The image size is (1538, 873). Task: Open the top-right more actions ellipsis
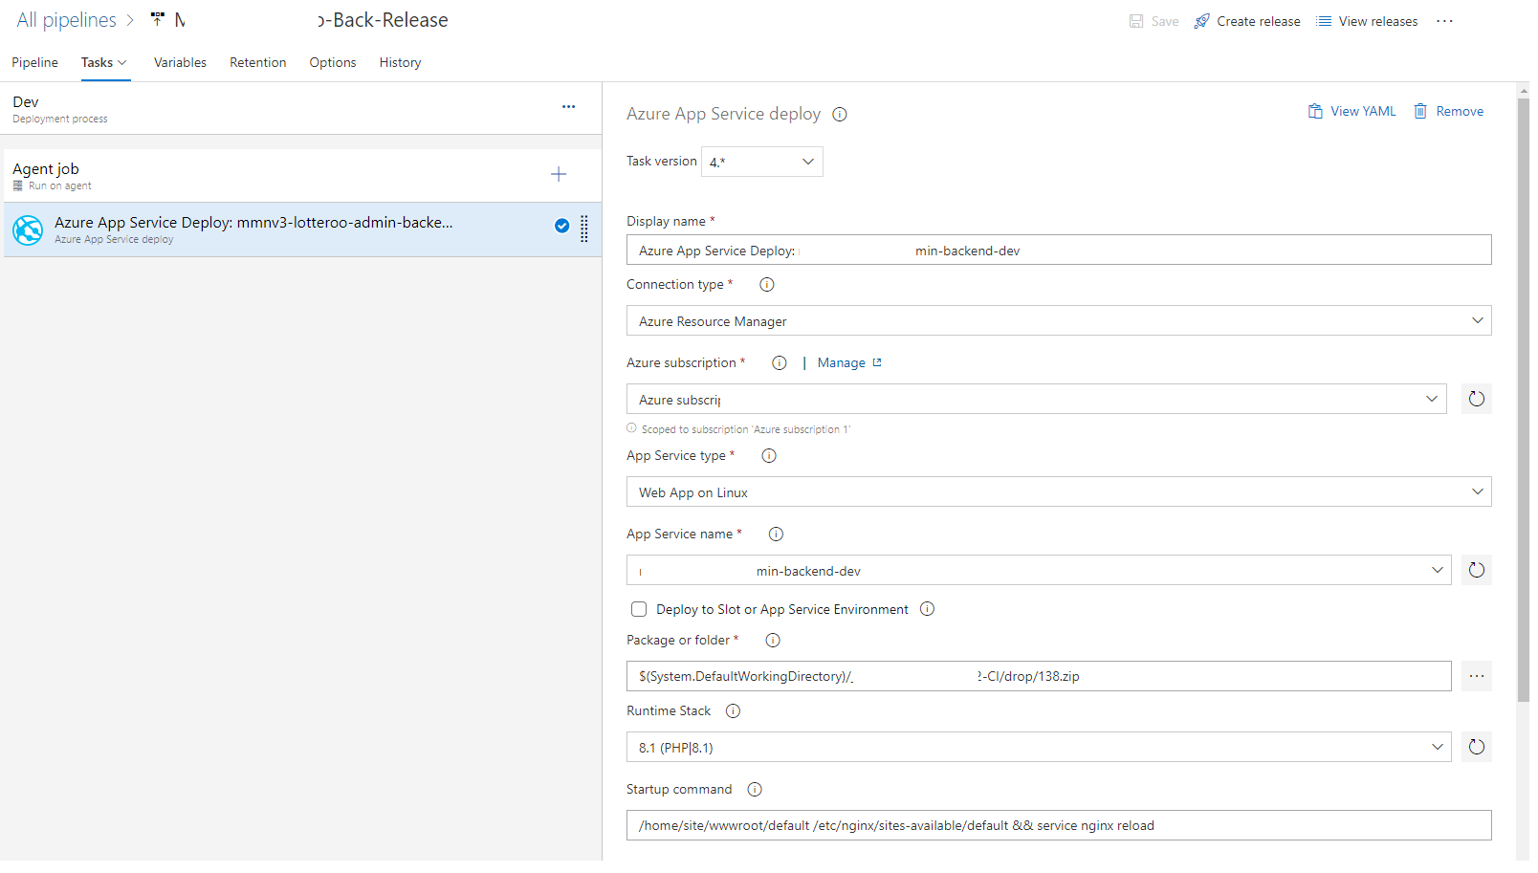pos(1444,21)
